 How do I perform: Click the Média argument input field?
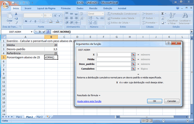click(x=113, y=59)
